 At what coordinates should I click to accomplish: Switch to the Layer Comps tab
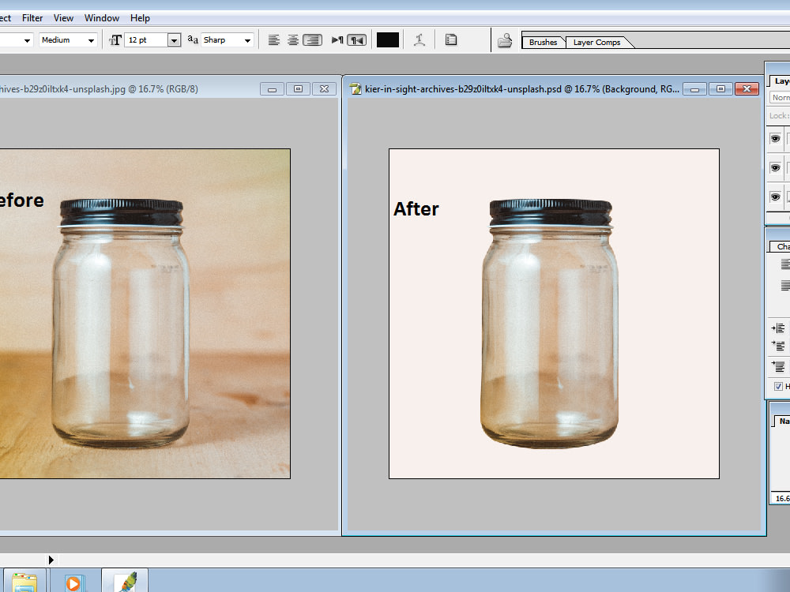pos(596,43)
